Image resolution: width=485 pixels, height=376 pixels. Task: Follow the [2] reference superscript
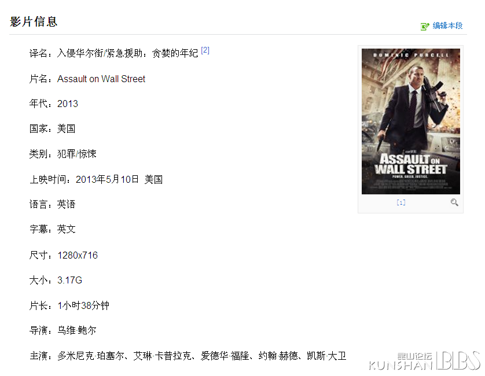pos(205,50)
